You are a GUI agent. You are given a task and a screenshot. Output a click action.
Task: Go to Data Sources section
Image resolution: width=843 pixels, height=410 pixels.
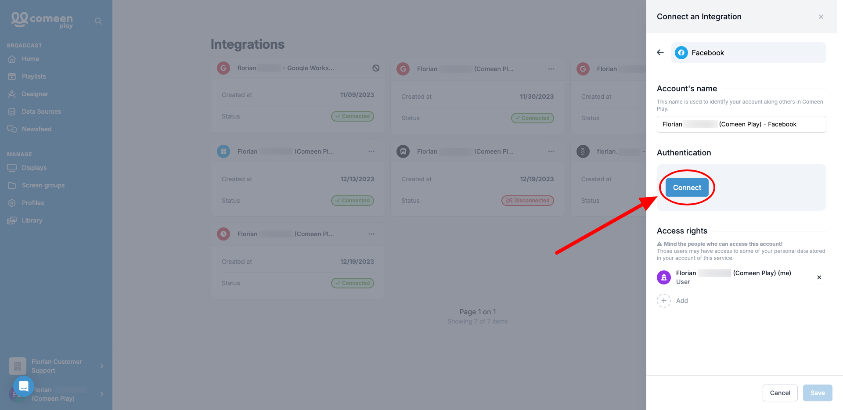tap(41, 111)
